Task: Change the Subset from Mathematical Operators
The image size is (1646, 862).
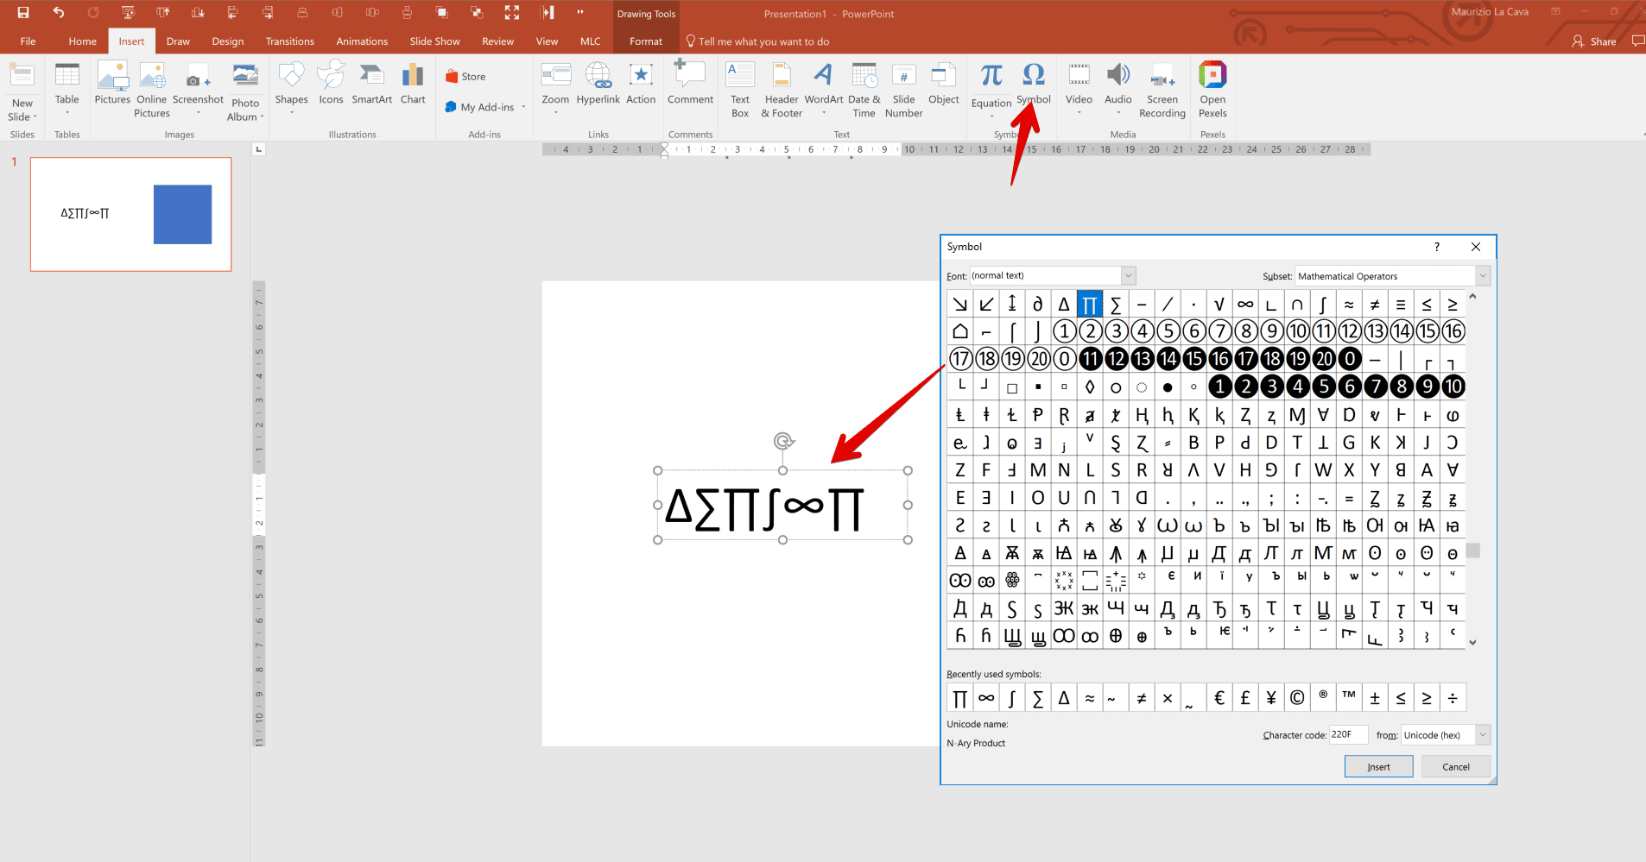Action: 1482,275
